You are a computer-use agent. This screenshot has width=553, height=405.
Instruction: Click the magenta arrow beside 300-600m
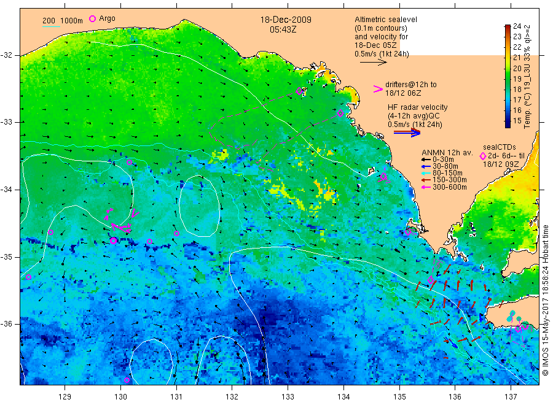426,187
